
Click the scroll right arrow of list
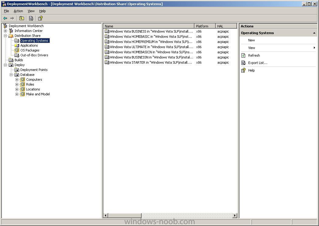tap(235, 215)
